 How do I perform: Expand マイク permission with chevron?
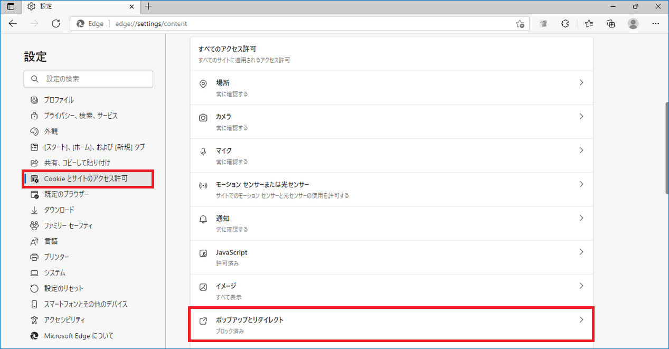[x=581, y=150]
